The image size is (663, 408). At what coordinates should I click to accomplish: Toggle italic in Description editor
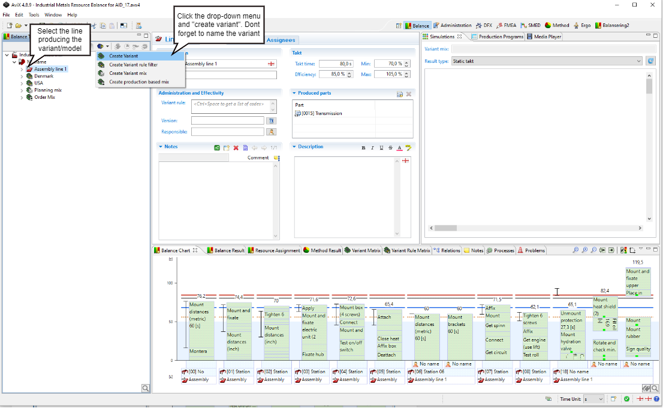point(372,147)
